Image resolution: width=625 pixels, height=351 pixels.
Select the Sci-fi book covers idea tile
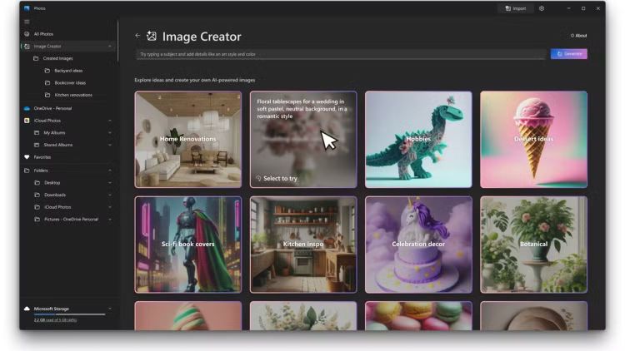[188, 245]
